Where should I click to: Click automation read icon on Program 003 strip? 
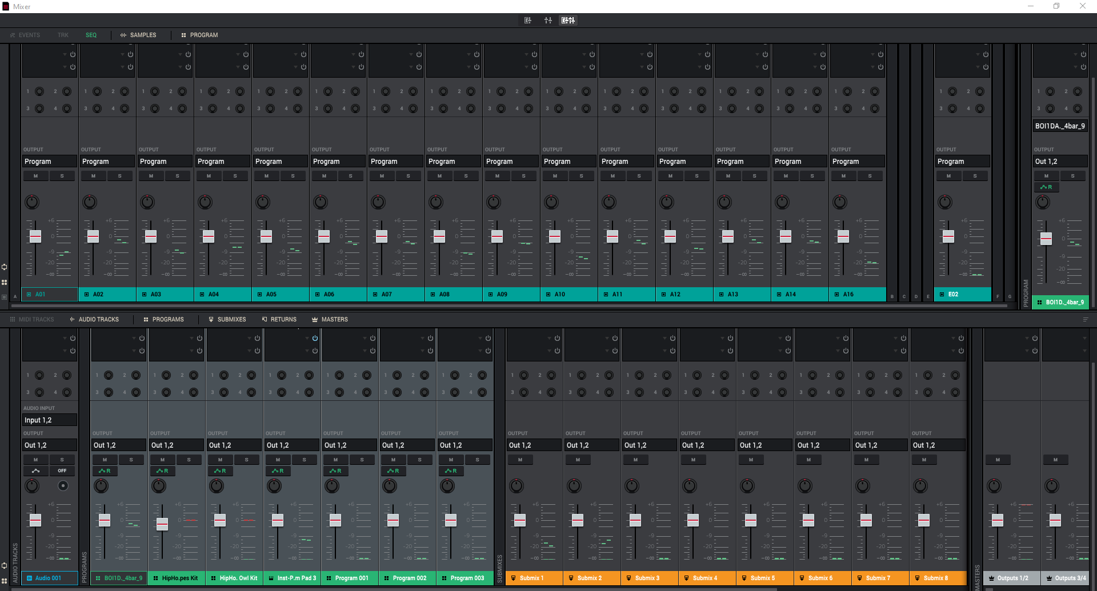click(x=451, y=471)
